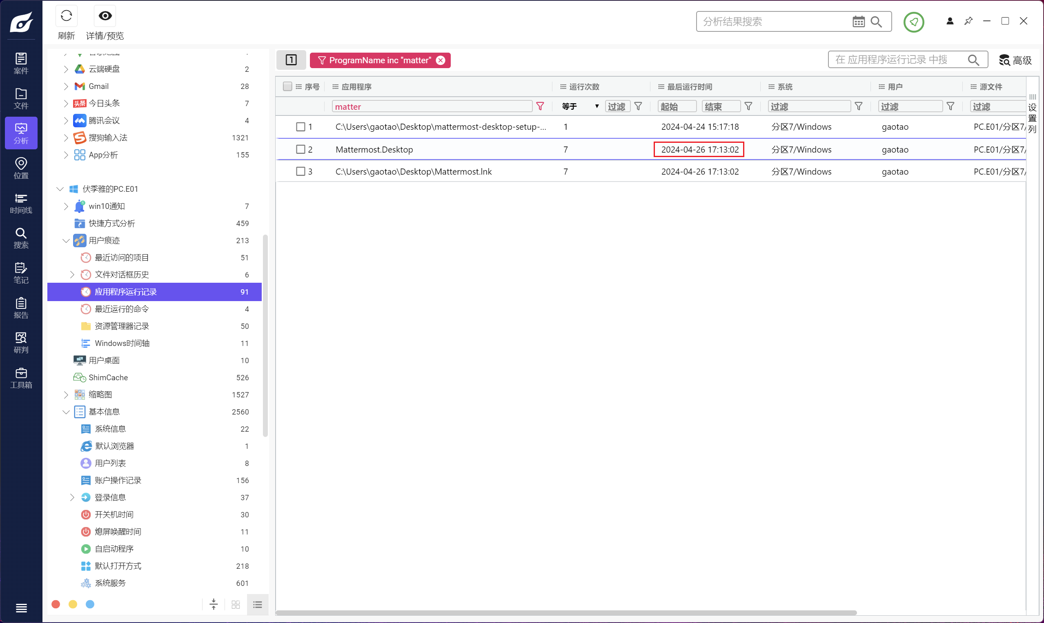
Task: Open the 工具箱 toolbox sidebar icon
Action: (x=21, y=378)
